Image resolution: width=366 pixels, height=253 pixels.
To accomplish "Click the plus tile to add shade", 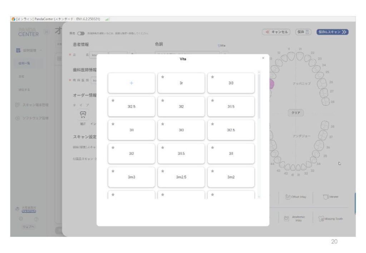I will [x=131, y=83].
